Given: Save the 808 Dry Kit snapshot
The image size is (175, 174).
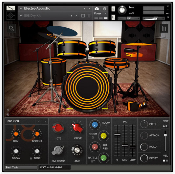Looking at the screenshot, I should click(x=83, y=16).
